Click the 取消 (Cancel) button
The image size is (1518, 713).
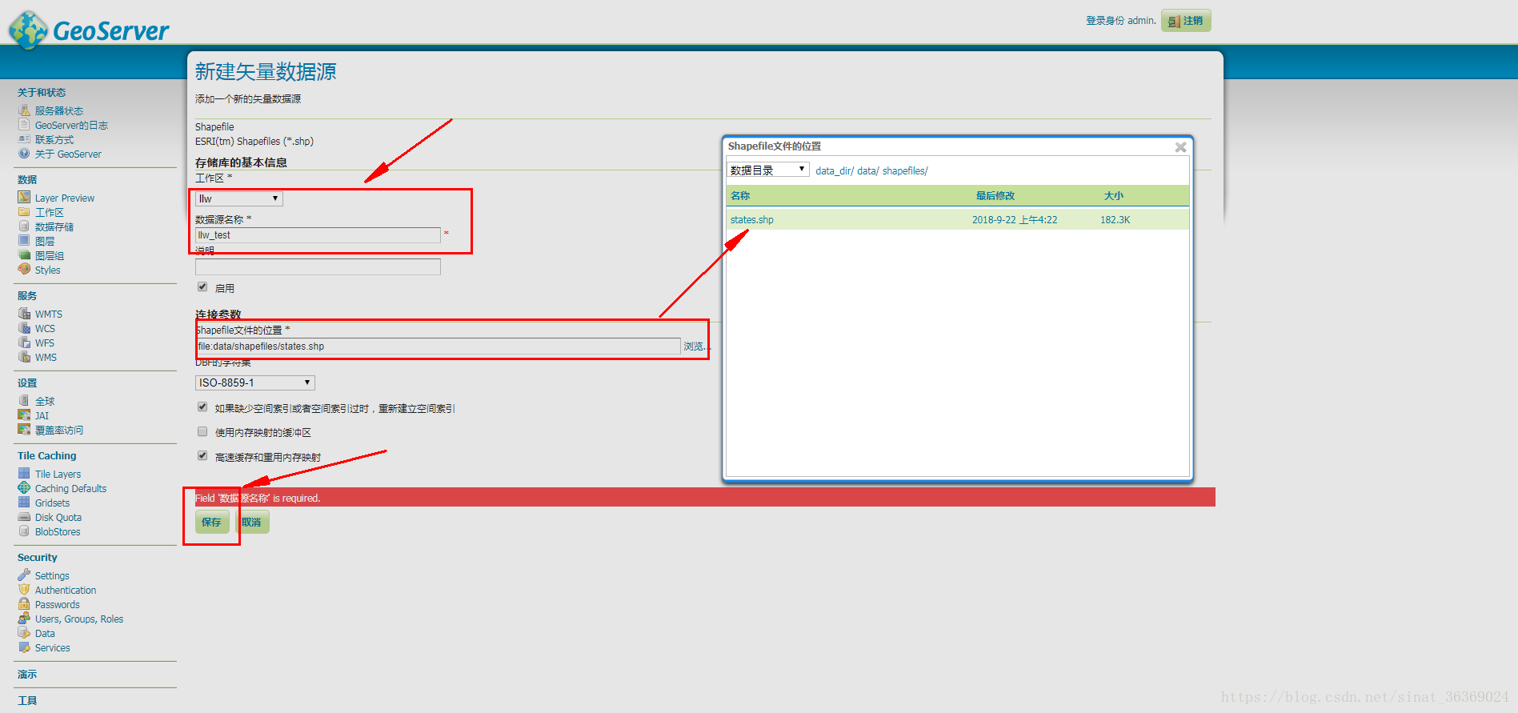tap(251, 522)
